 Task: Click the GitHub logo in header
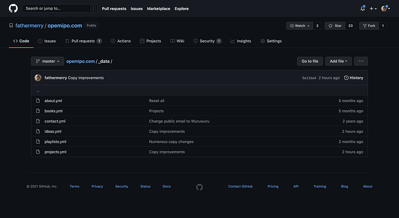click(x=13, y=8)
